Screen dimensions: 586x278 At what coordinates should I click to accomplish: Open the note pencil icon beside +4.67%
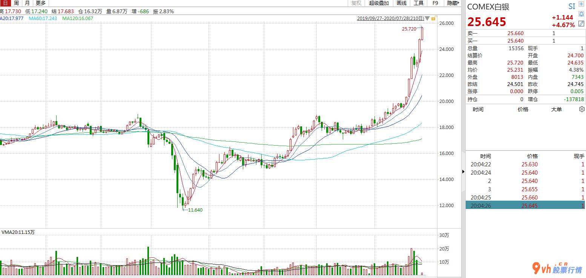pos(581,24)
